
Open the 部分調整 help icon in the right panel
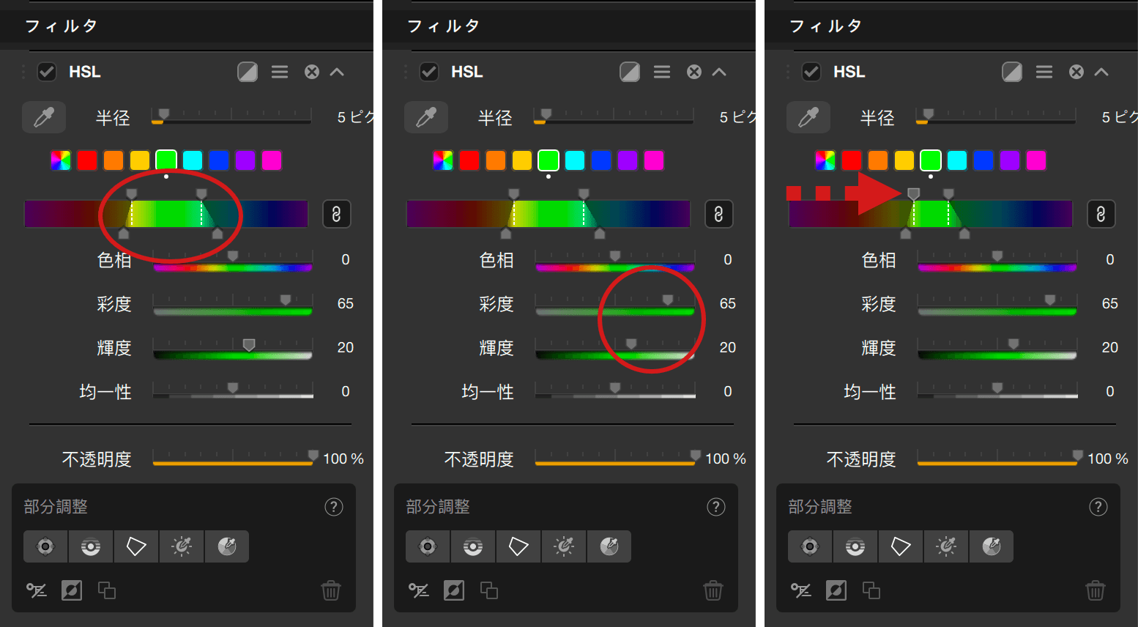pos(1098,507)
